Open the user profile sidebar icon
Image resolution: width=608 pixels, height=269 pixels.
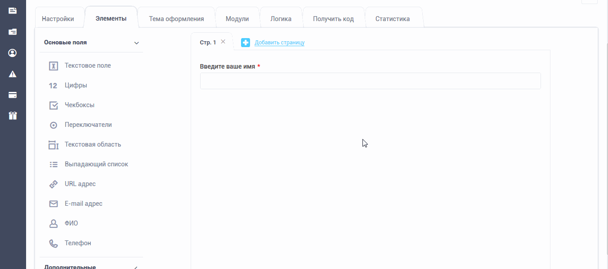pos(13,53)
